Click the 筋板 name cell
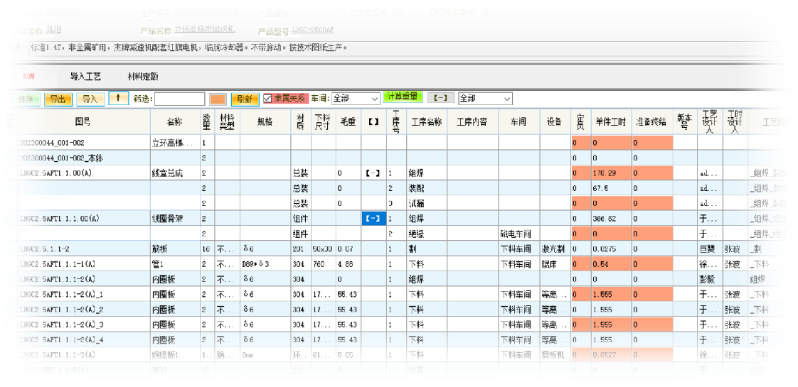Image resolution: width=798 pixels, height=387 pixels. 174,249
